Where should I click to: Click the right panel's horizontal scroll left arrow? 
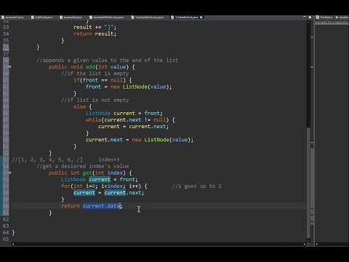click(317, 244)
